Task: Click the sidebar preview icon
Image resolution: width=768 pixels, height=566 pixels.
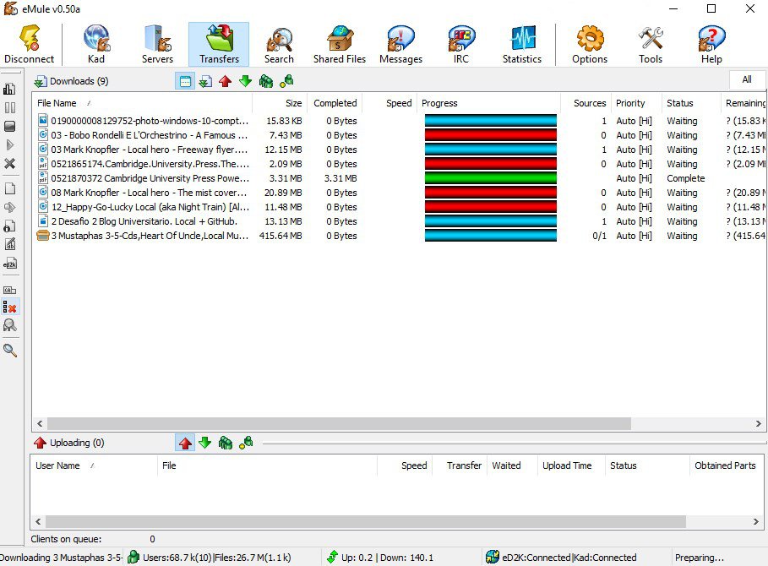Action: click(x=9, y=207)
